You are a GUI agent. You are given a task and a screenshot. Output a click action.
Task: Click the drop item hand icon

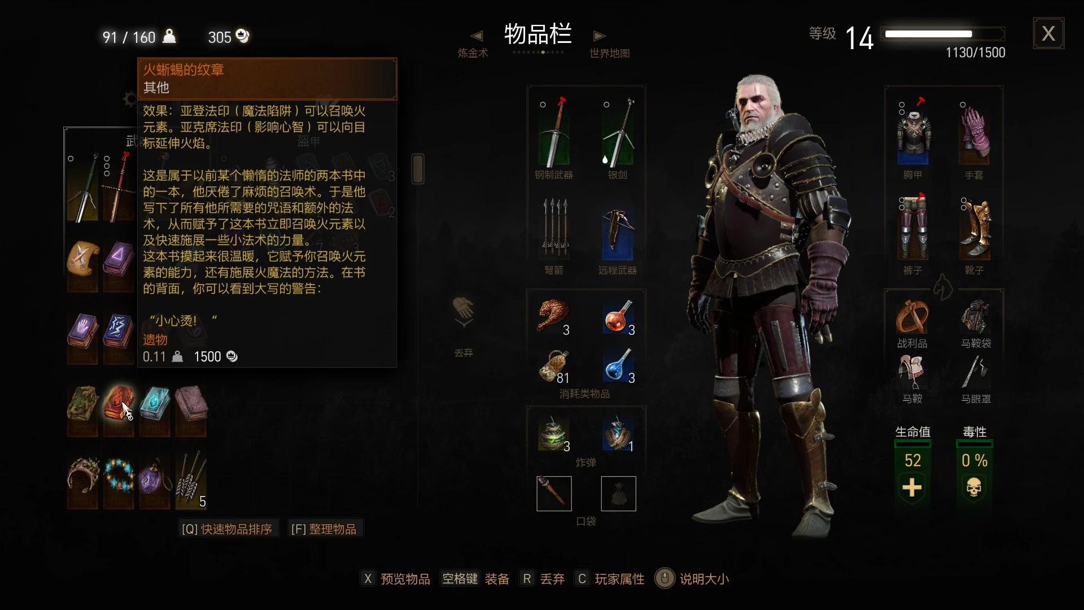[464, 312]
